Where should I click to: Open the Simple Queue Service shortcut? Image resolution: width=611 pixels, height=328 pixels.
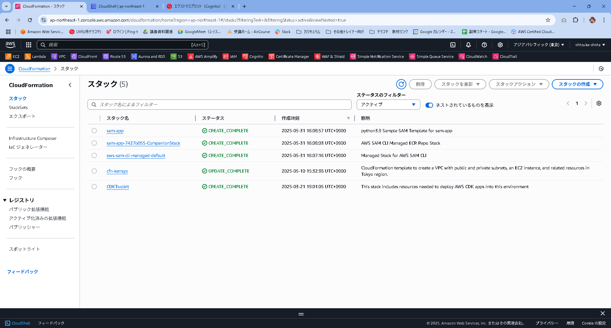[x=432, y=57]
